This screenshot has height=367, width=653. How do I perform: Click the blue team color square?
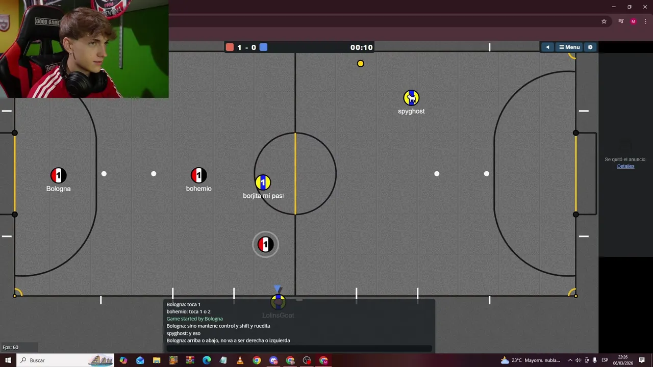pos(263,47)
